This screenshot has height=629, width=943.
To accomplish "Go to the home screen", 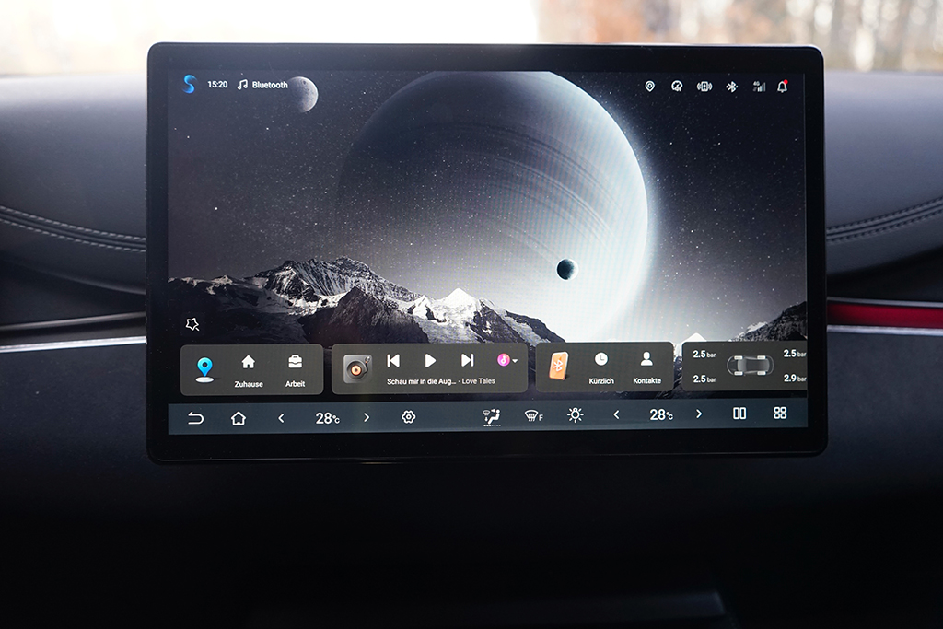I will tap(239, 418).
